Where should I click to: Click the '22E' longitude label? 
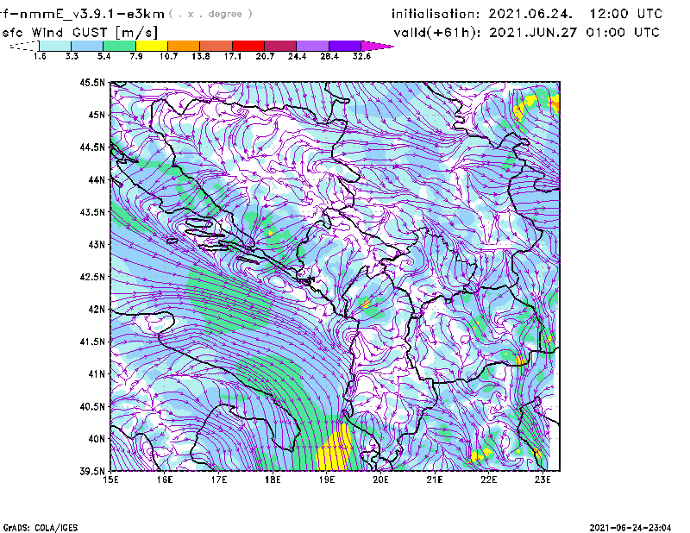coord(488,480)
